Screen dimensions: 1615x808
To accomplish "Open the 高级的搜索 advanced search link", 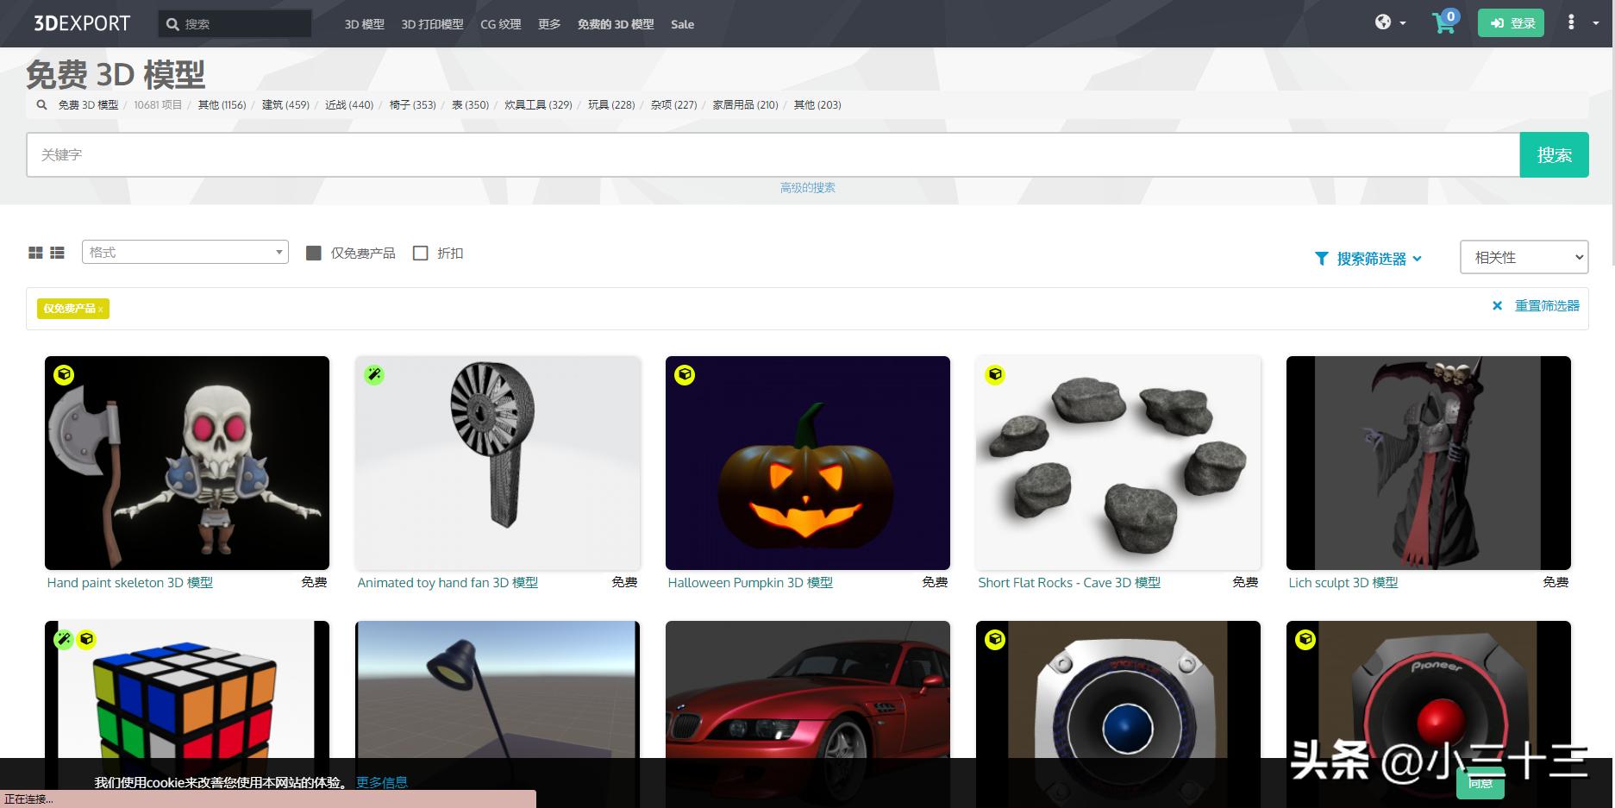I will click(x=808, y=187).
